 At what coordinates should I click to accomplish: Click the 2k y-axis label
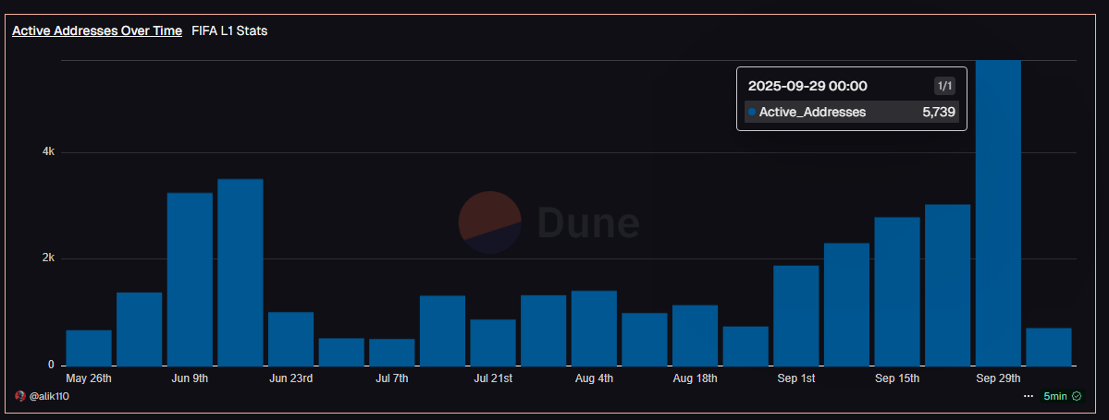click(x=49, y=258)
